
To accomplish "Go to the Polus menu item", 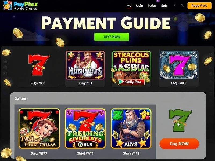I will [x=152, y=6].
